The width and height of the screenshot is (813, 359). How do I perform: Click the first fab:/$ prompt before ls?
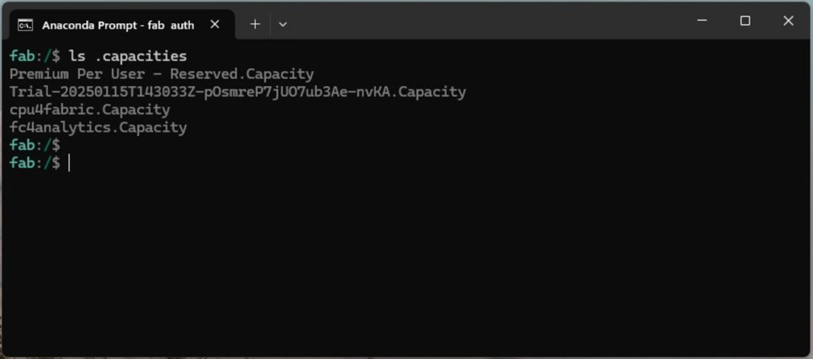click(x=35, y=56)
